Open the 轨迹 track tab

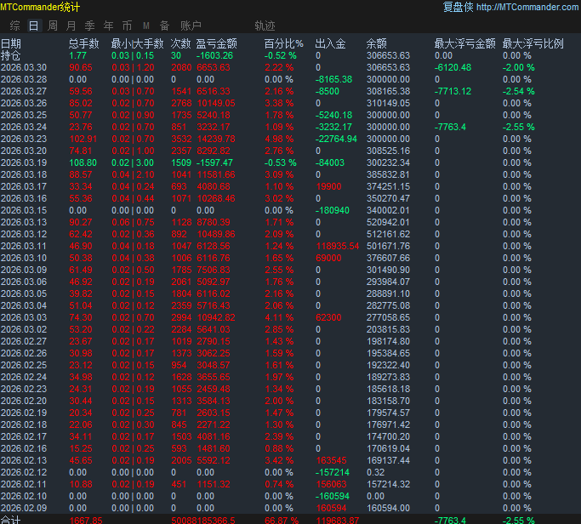265,26
